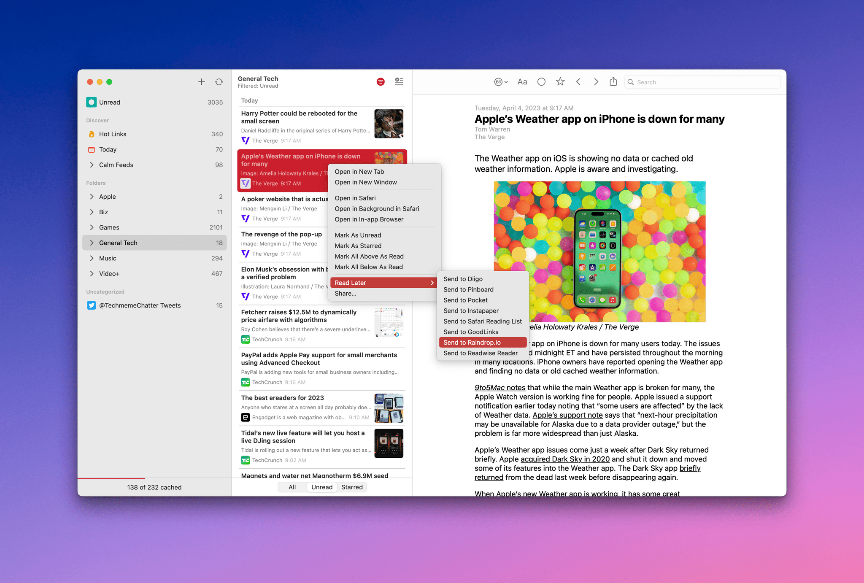This screenshot has width=864, height=583.
Task: Send article to Pinboard
Action: [x=483, y=290]
